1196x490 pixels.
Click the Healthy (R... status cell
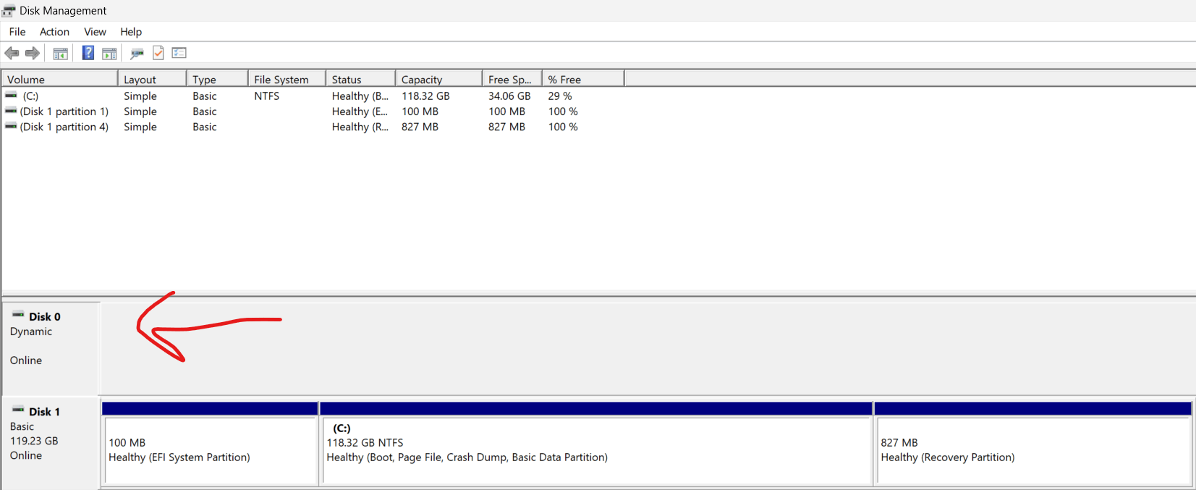tap(360, 127)
